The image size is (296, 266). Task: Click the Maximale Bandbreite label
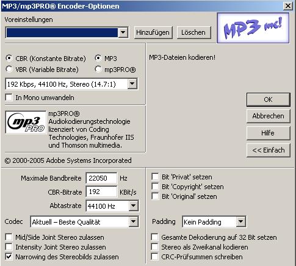click(51, 178)
